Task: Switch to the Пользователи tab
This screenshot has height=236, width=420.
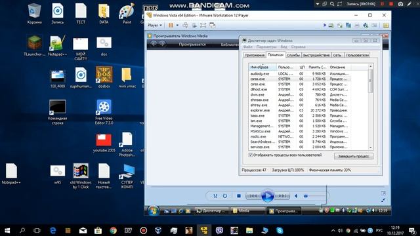Action: click(357, 55)
